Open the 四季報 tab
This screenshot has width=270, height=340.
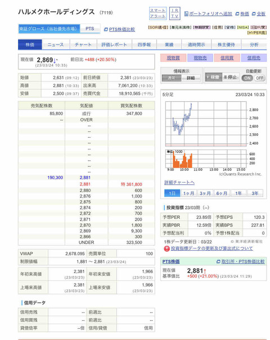point(144,44)
